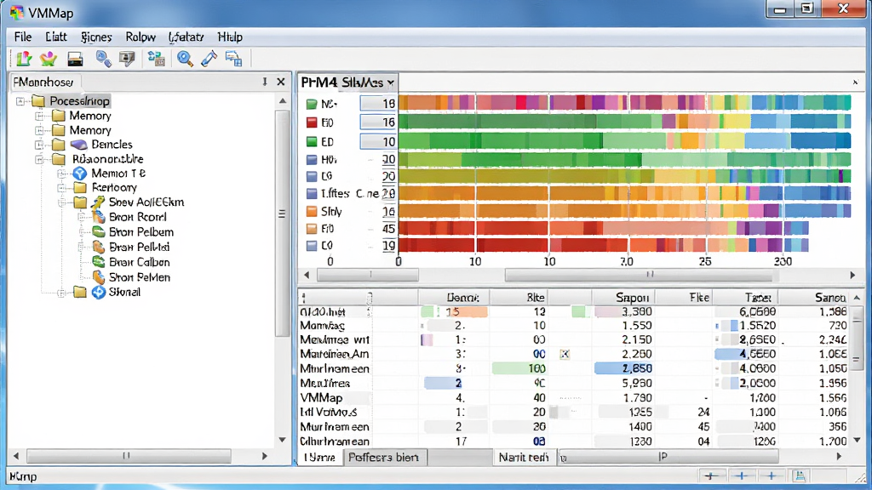This screenshot has width=872, height=490.
Task: Select the VMMap row in the table
Action: (573, 398)
